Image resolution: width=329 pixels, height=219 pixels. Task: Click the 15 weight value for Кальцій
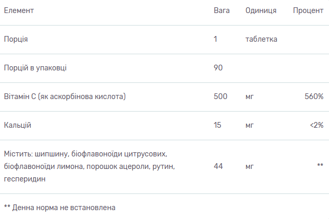218,125
